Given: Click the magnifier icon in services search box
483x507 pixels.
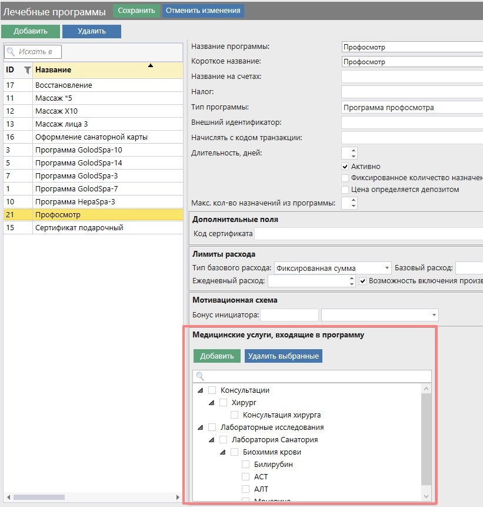Looking at the screenshot, I should pos(200,376).
